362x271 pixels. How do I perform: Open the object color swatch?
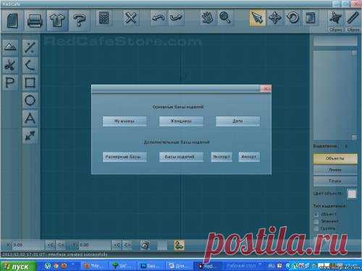click(x=352, y=194)
